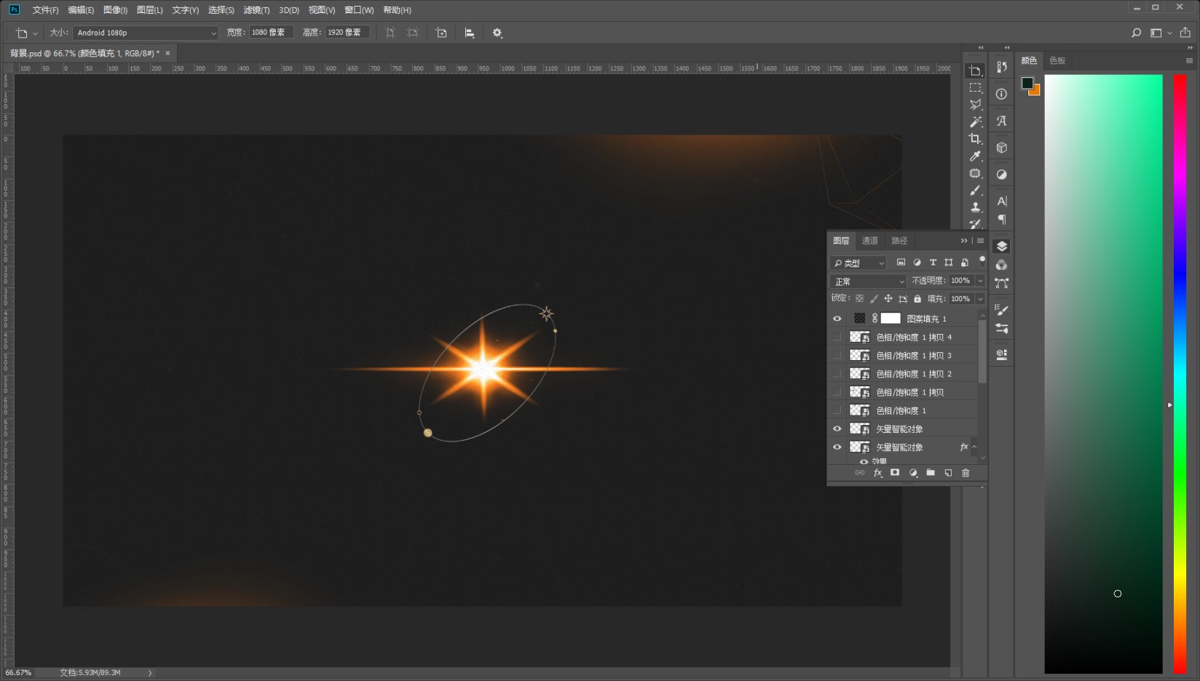Pick the Eyedropper tool
The width and height of the screenshot is (1200, 681).
click(x=975, y=156)
